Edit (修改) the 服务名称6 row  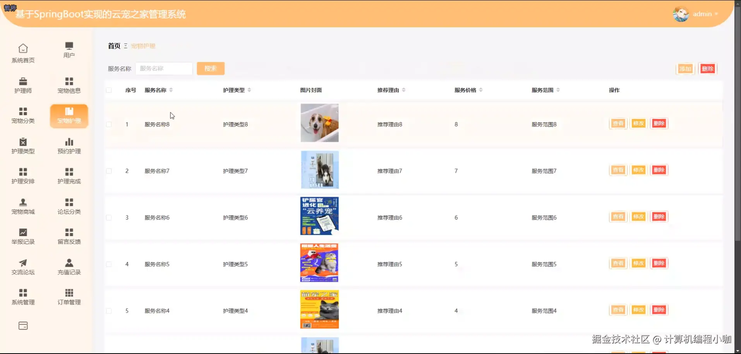tap(638, 217)
